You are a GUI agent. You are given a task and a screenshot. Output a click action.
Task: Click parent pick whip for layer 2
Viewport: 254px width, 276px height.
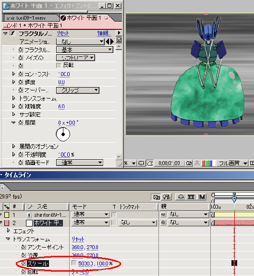163,223
